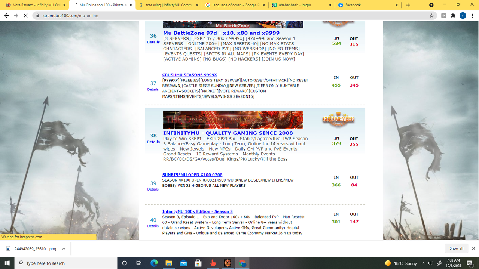Image resolution: width=479 pixels, height=269 pixels.
Task: Close the language of oman Google tab
Action: (x=264, y=5)
